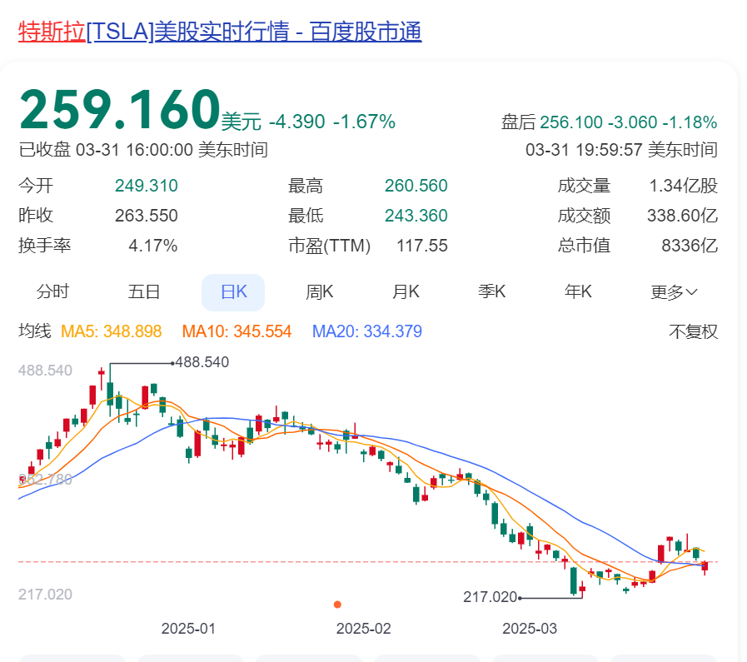Click the 换手率 value 4.17%
747x662 pixels.
tap(153, 246)
